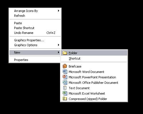Click the Excel worksheet icon
This screenshot has height=114, width=143.
(65, 93)
